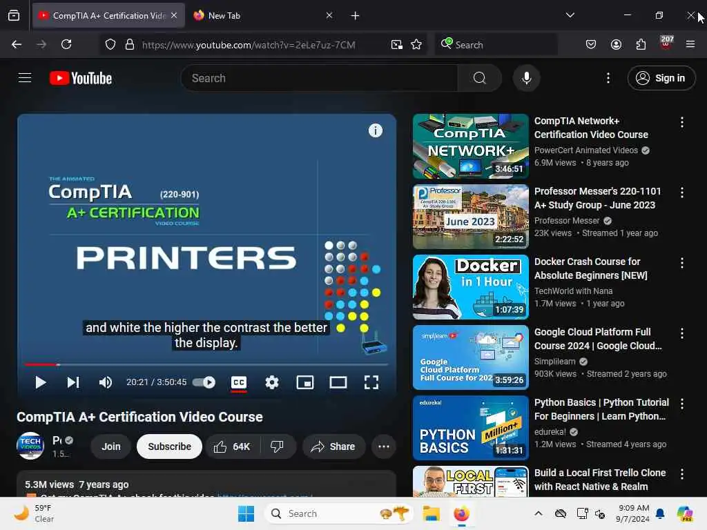Open options menu for Professor Messer video

pos(681,193)
